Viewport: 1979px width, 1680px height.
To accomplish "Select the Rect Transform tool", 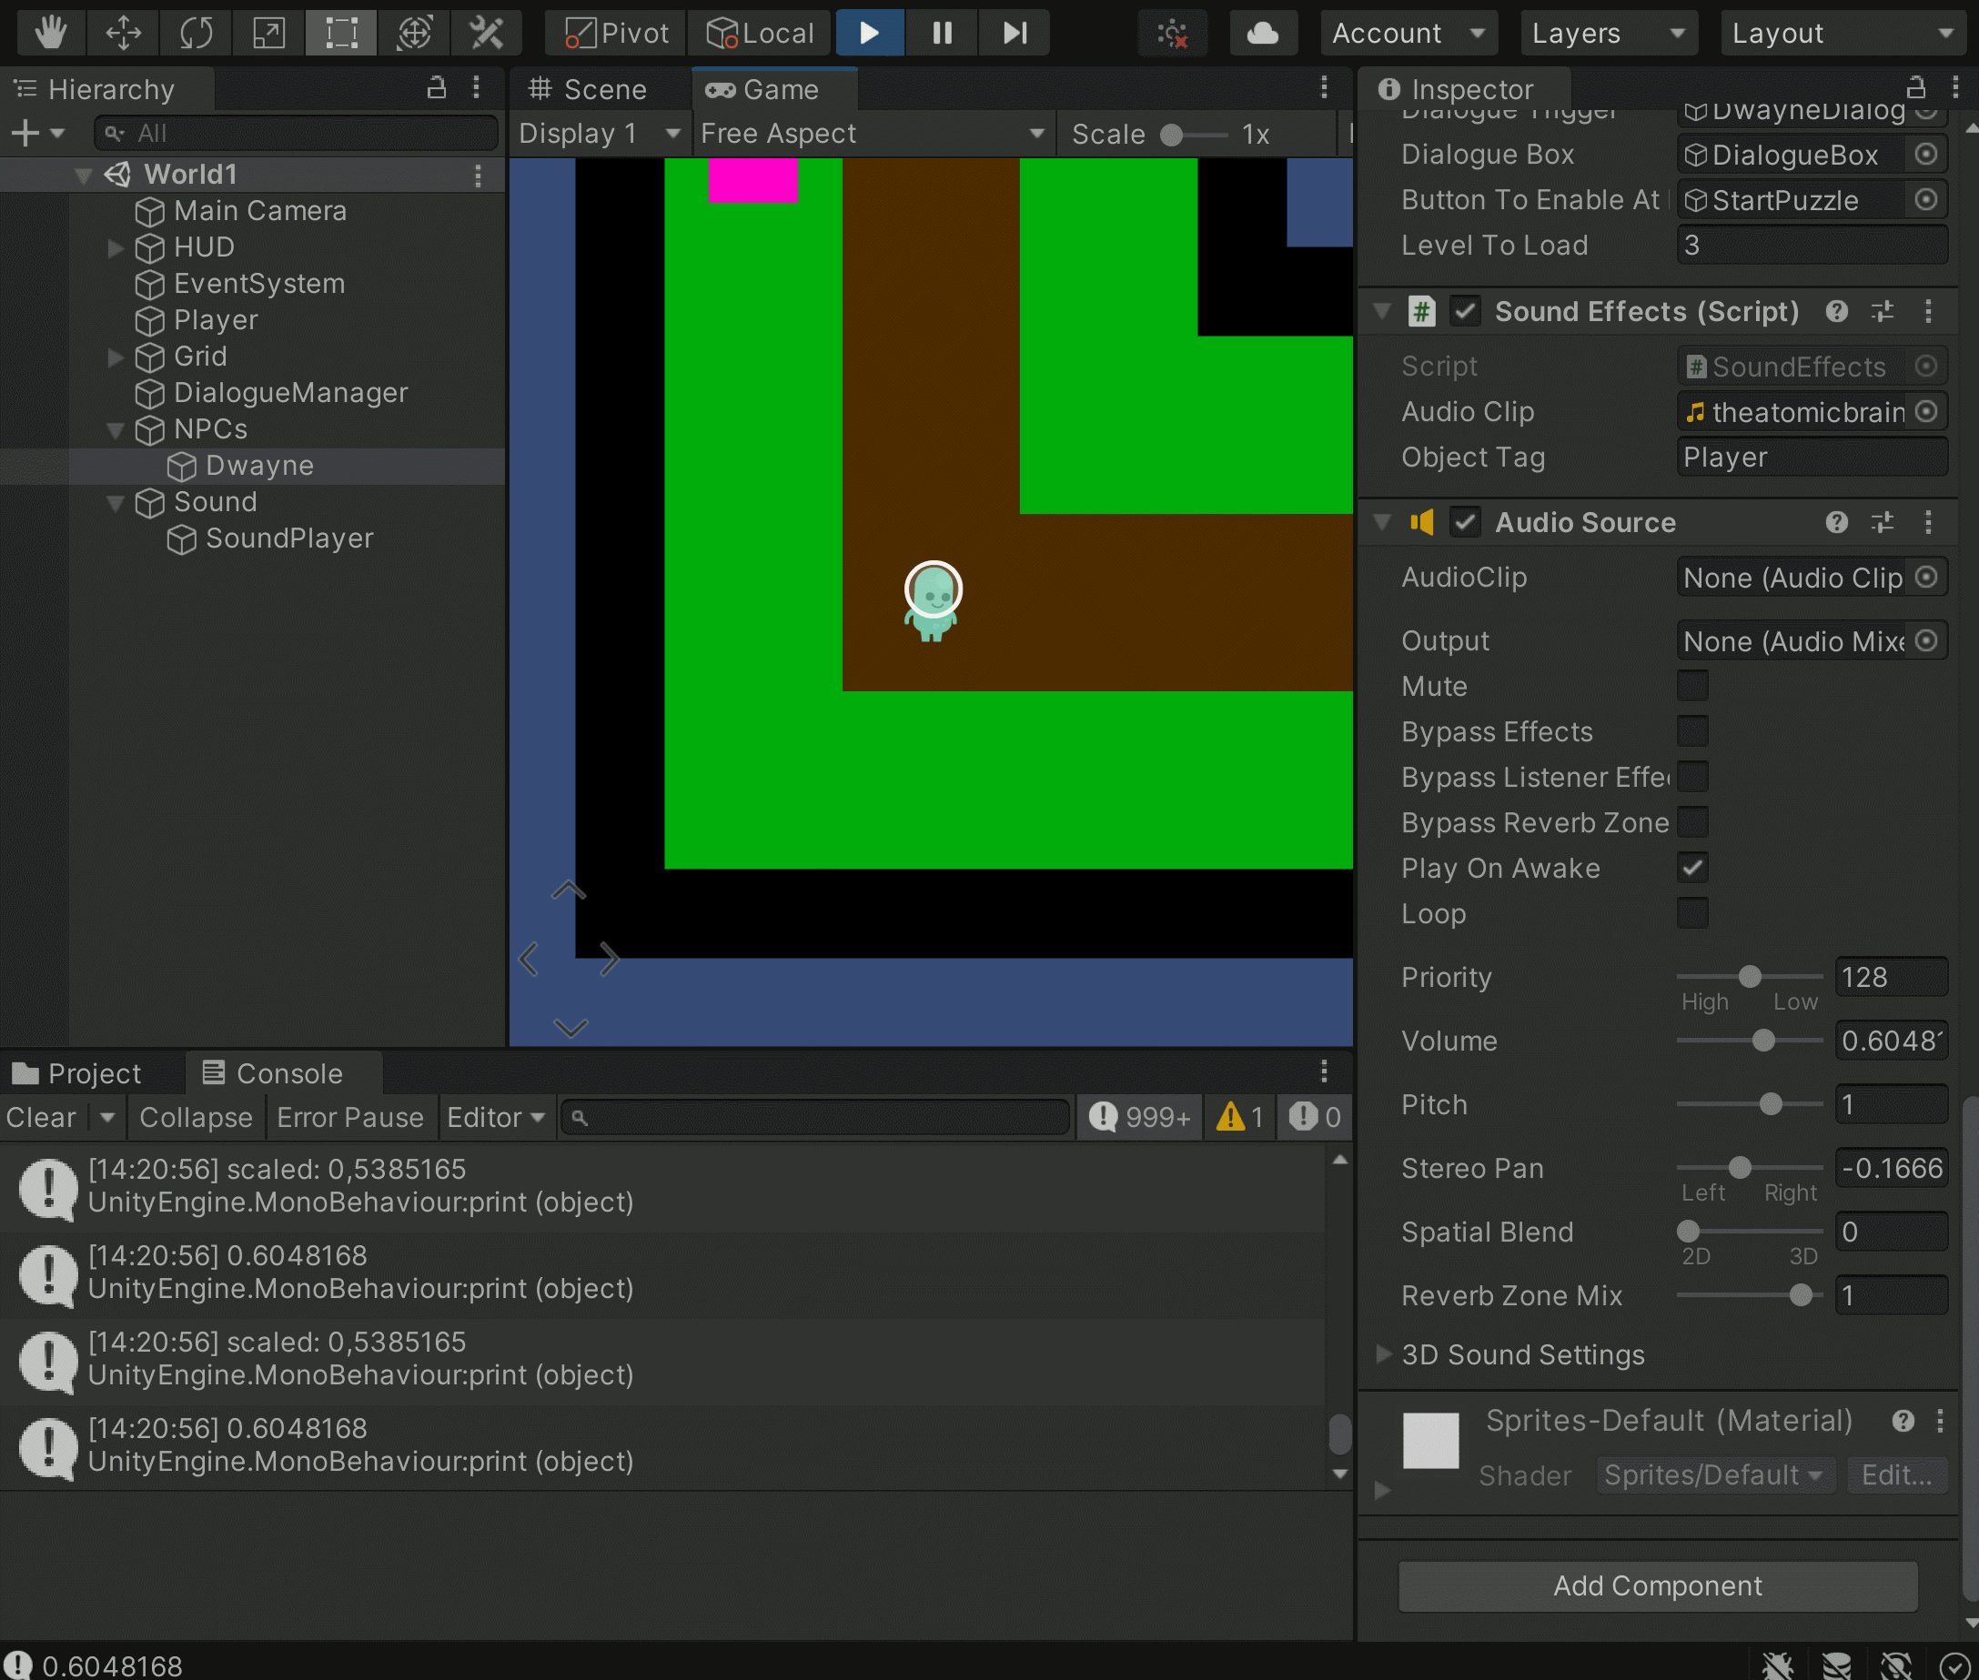I will point(341,34).
